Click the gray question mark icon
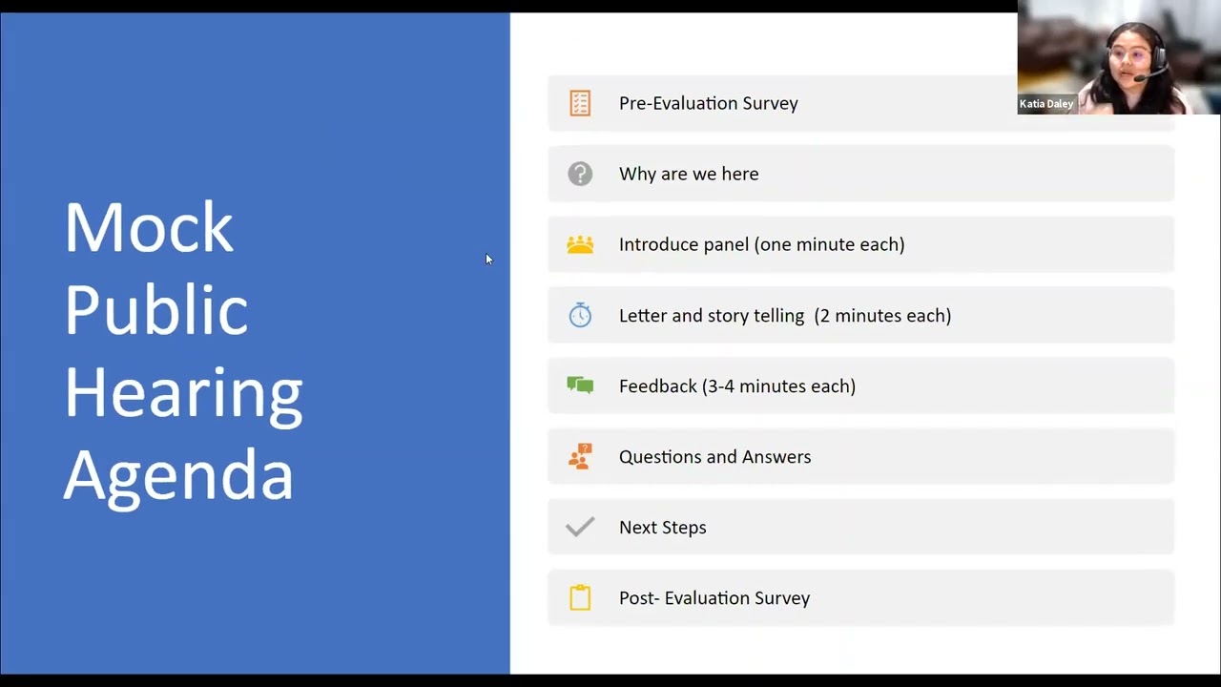 pos(580,174)
